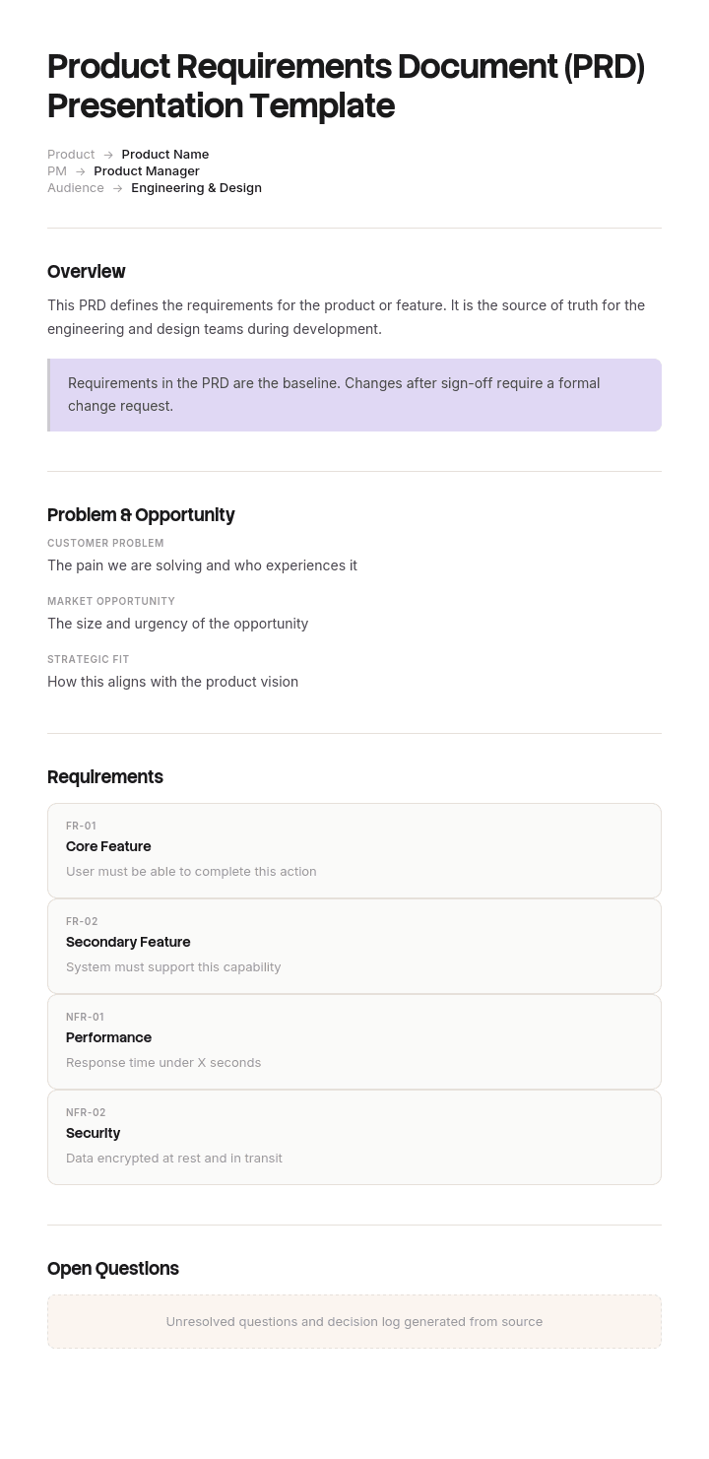Viewport: 709px width, 1459px height.
Task: Select the Product Manager value
Action: point(147,170)
